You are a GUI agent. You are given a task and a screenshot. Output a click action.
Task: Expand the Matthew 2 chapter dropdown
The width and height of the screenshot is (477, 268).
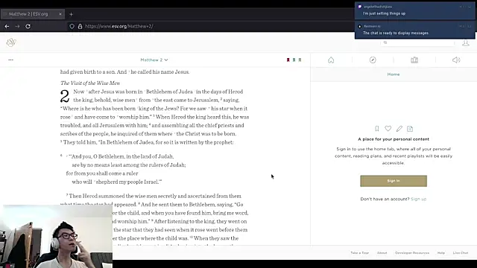point(154,60)
